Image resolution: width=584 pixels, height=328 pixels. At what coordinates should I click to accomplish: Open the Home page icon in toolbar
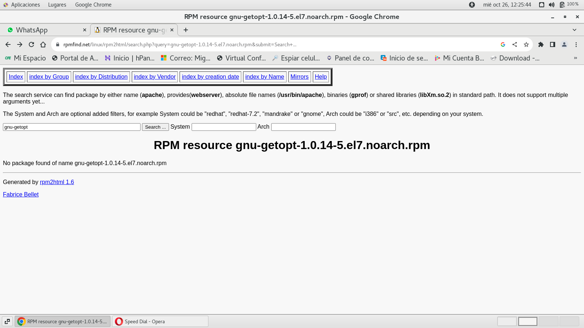43,44
